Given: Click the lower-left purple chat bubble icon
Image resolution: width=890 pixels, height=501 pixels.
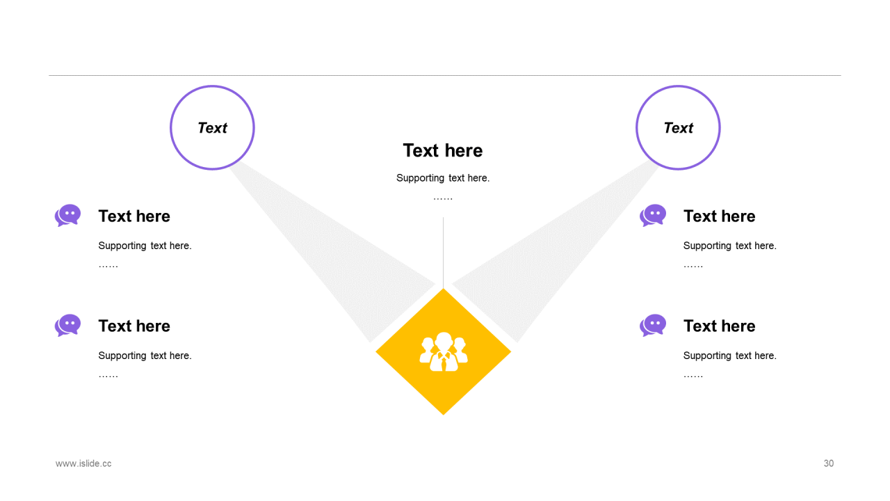Looking at the screenshot, I should click(x=67, y=326).
